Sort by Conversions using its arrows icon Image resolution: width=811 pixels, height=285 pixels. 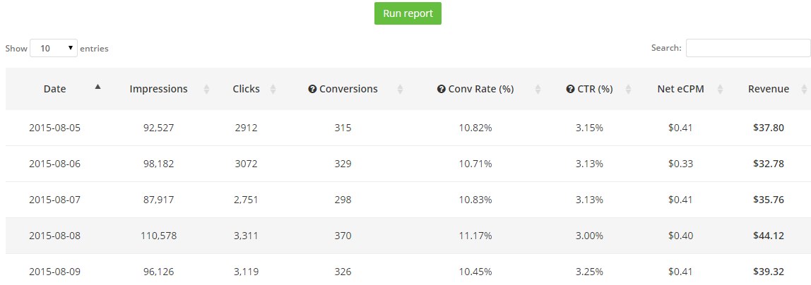click(x=400, y=90)
